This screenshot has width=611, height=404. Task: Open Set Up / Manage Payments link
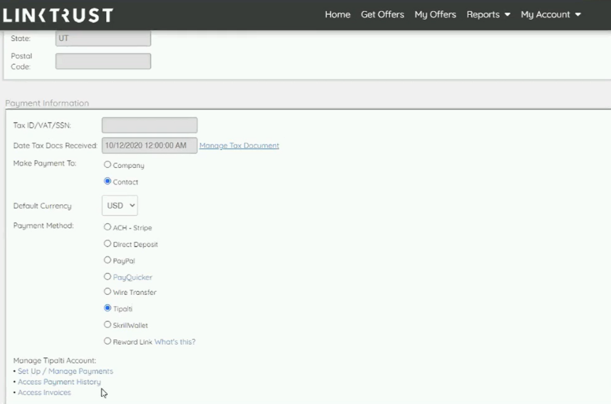(65, 371)
